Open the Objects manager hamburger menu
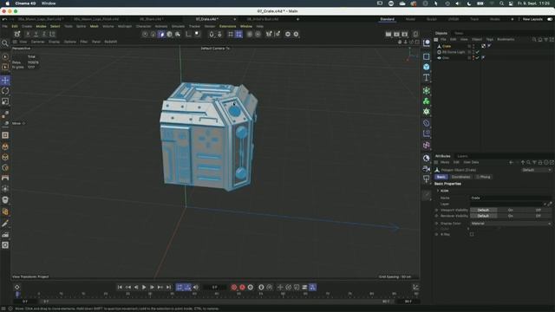The height and width of the screenshot is (312, 555). tap(436, 40)
